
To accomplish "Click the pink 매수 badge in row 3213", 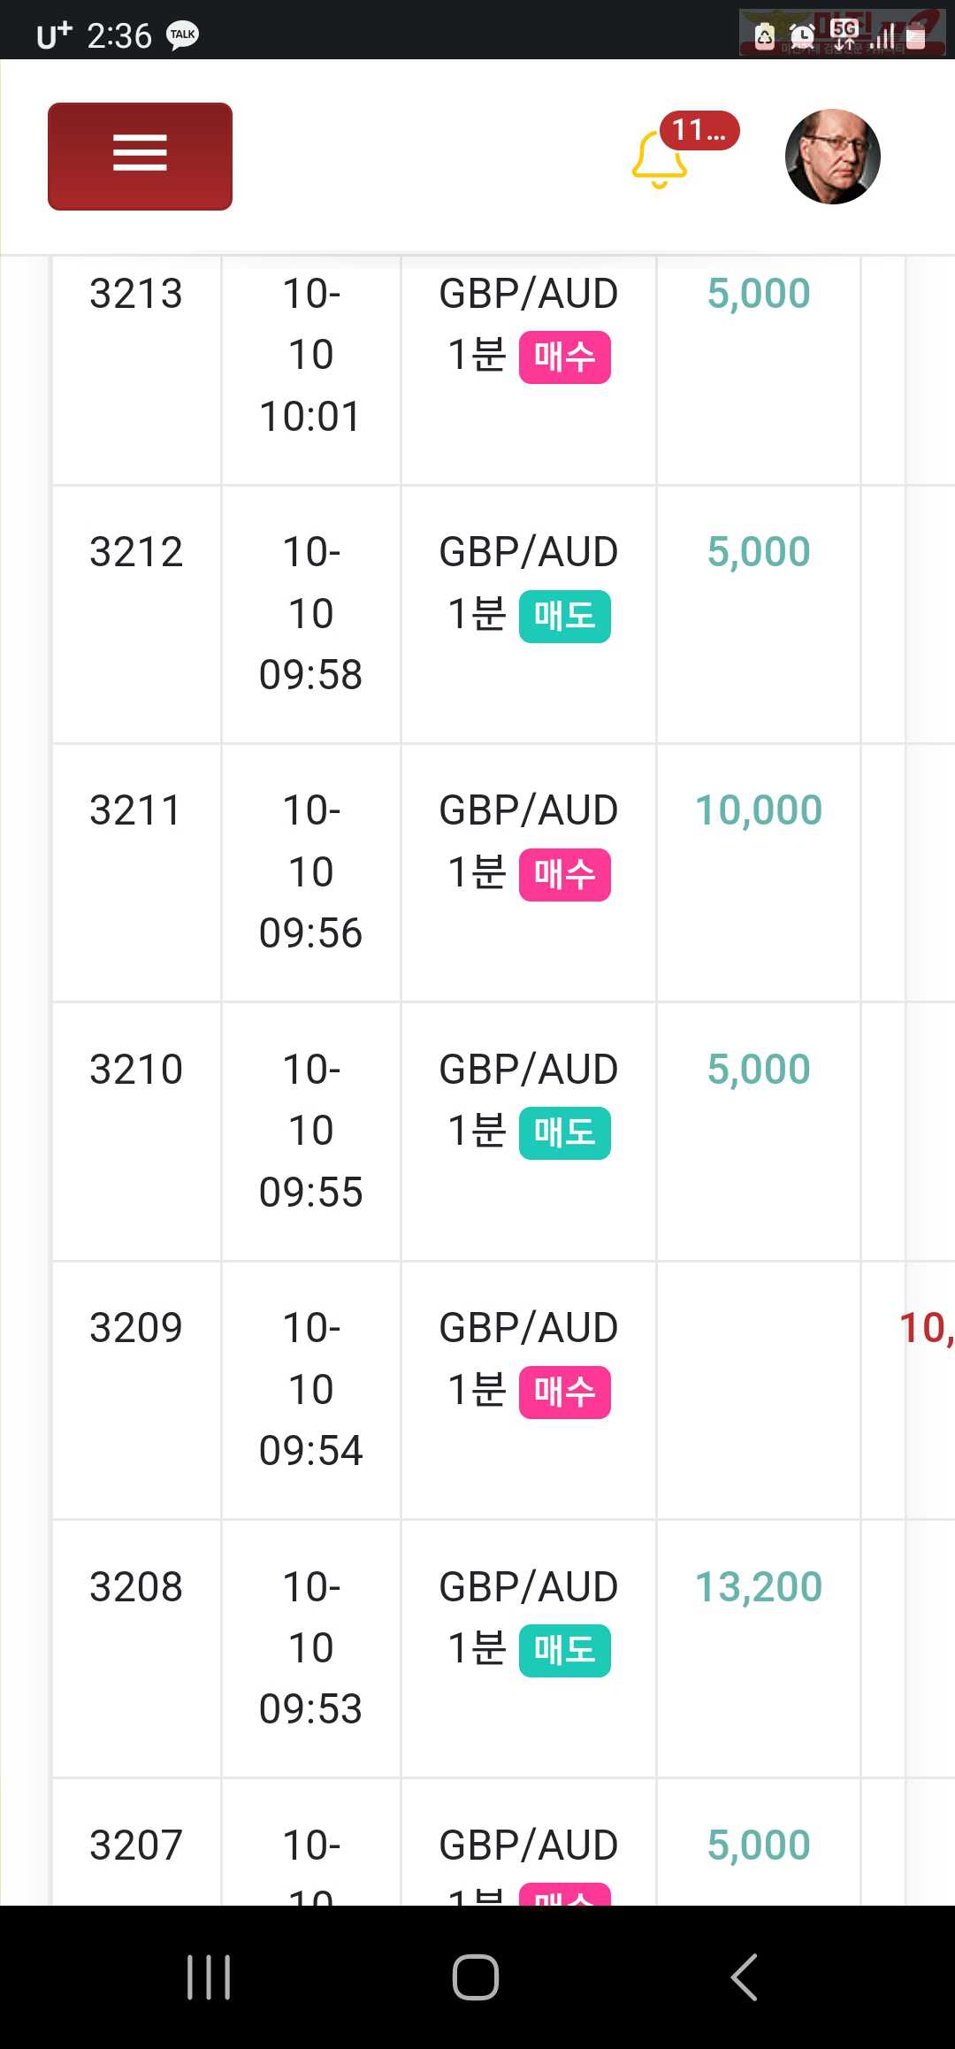I will click(565, 357).
